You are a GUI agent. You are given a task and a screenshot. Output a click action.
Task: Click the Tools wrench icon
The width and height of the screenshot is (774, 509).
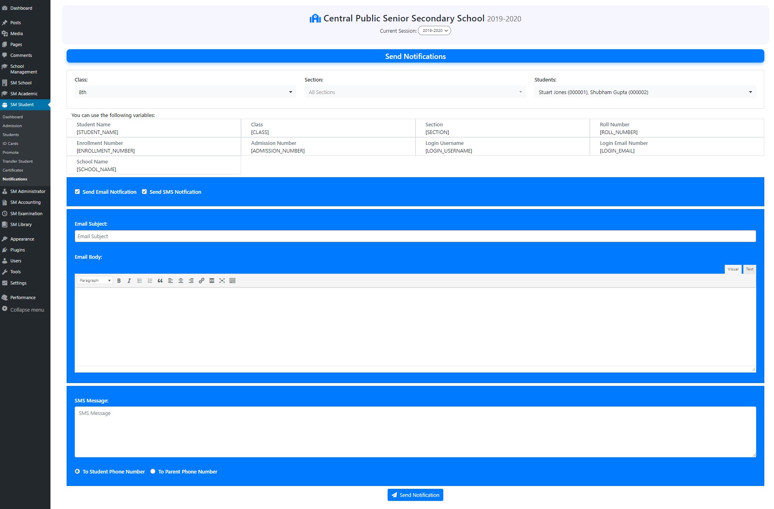pos(5,272)
